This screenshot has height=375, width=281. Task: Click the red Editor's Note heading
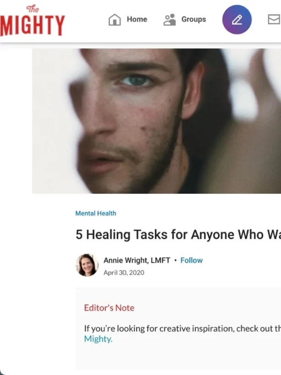tap(109, 308)
